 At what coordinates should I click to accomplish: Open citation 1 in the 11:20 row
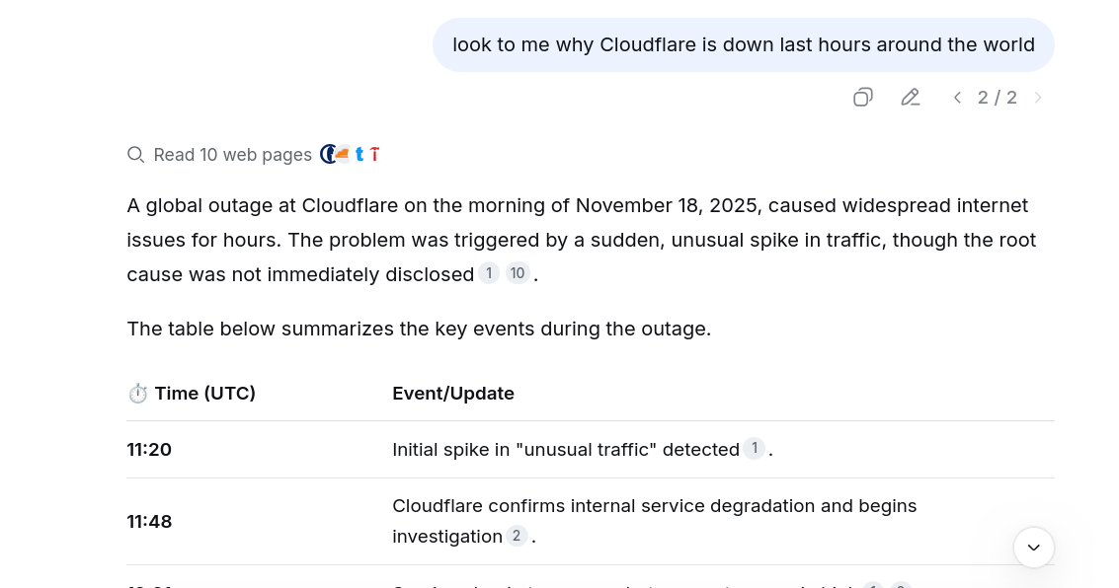pyautogui.click(x=755, y=448)
